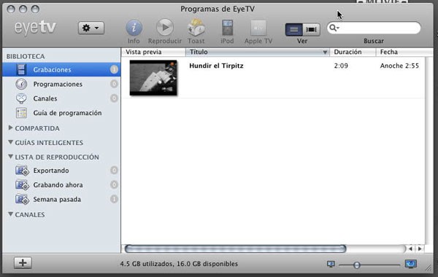Click the Semana pasada playlist icon
The image size is (438, 277).
tap(22, 200)
